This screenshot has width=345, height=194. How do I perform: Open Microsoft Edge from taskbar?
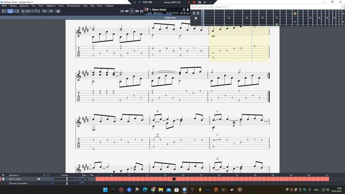[x=145, y=190]
